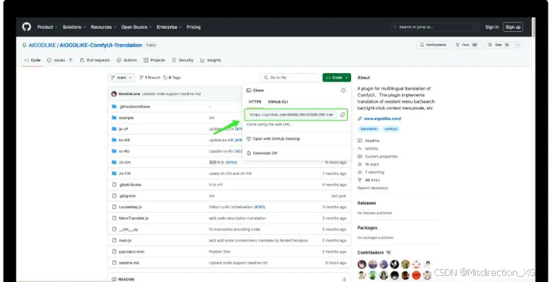Screen dimensions: 550x282
Task: Open the pyproject.toml file
Action: tap(131, 252)
